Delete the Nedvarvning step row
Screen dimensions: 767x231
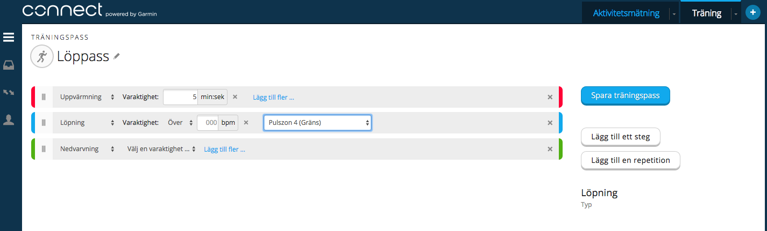(550, 149)
